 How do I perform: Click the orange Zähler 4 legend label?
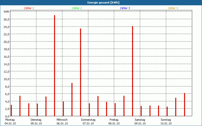point(173,8)
